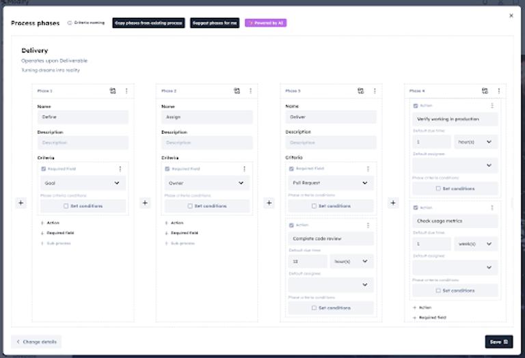Close the Process phases dialog
525x358 pixels.
(x=511, y=16)
